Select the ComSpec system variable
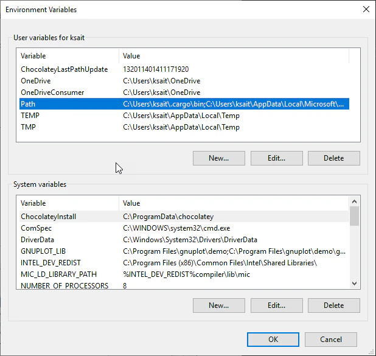376x356 pixels. click(184, 228)
